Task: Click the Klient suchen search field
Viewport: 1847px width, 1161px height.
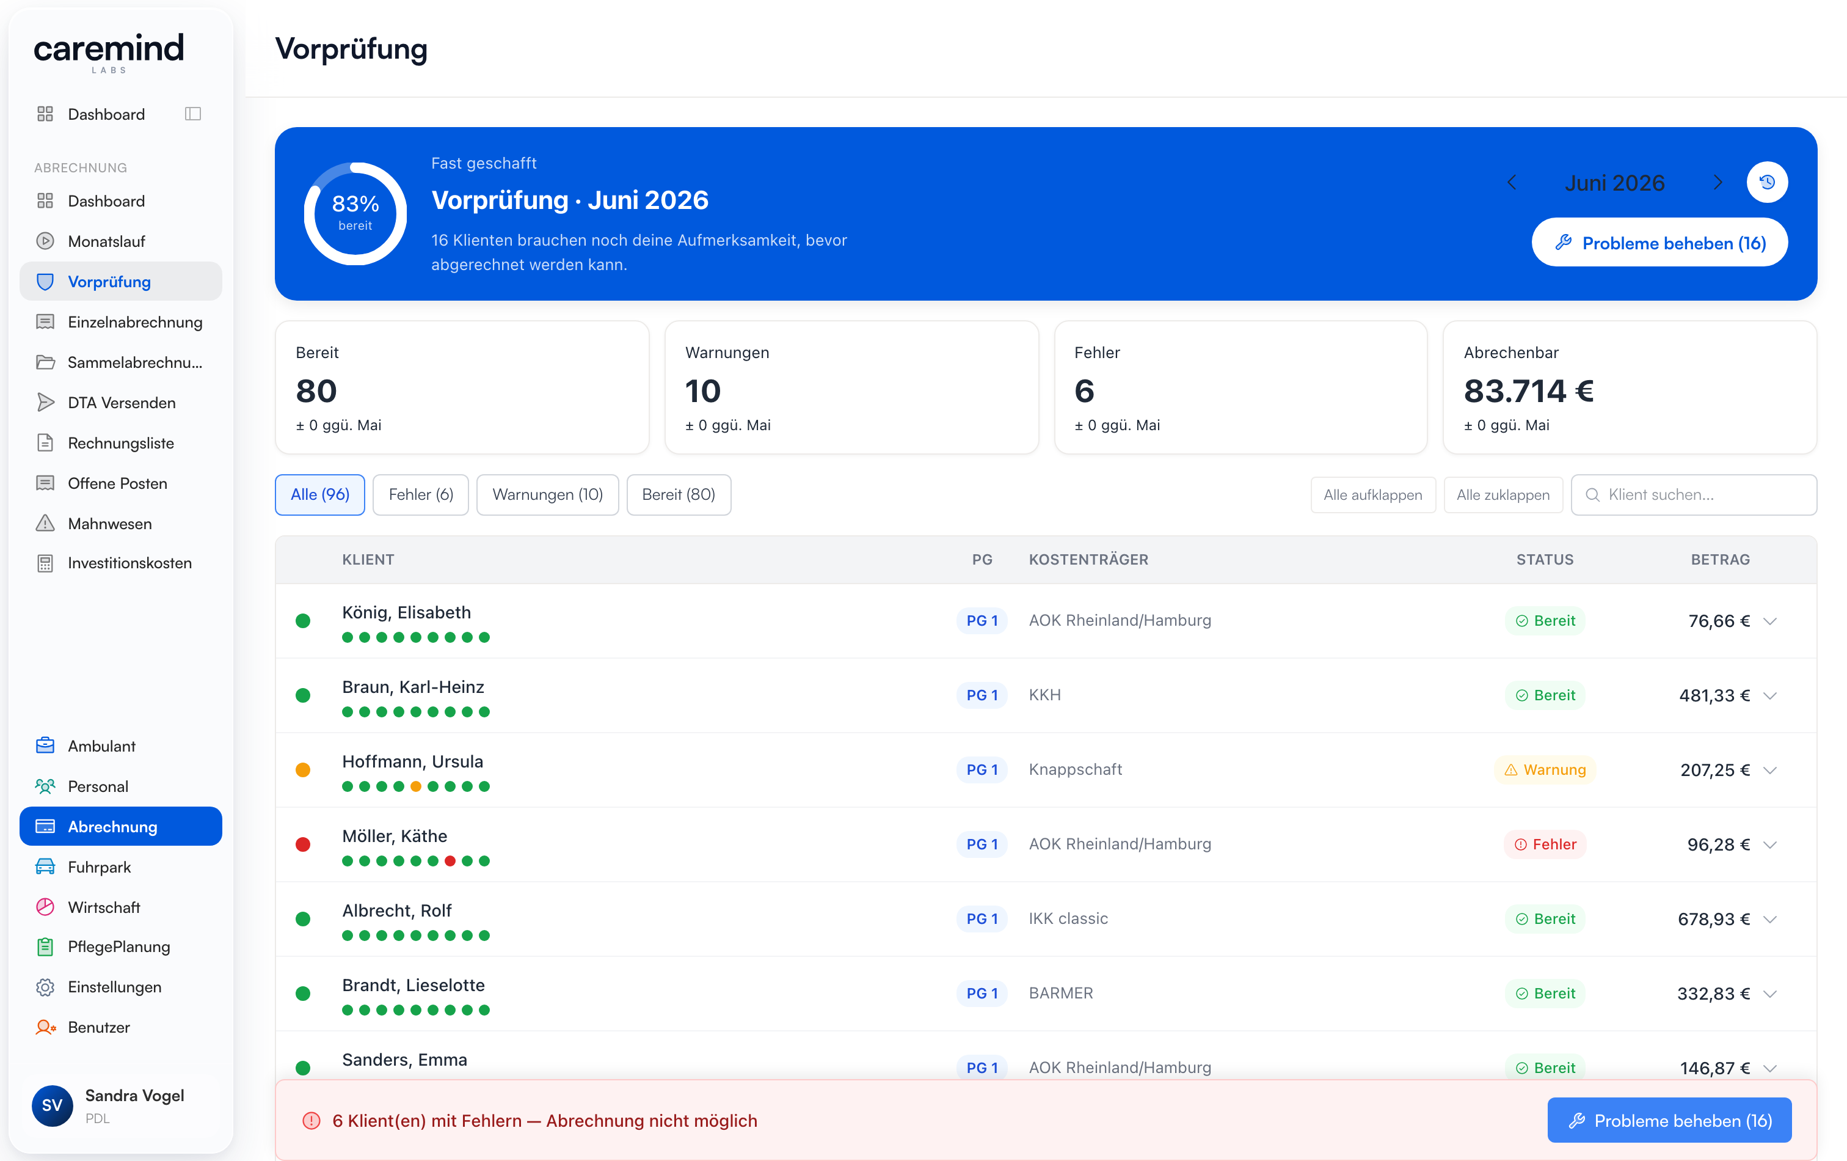Action: click(1694, 495)
